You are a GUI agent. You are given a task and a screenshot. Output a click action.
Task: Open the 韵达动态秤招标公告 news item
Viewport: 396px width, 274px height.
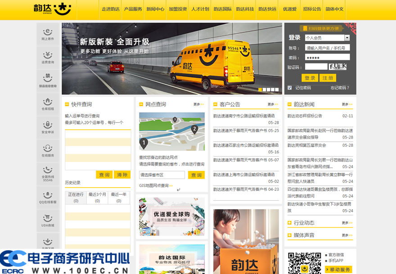(x=305, y=116)
